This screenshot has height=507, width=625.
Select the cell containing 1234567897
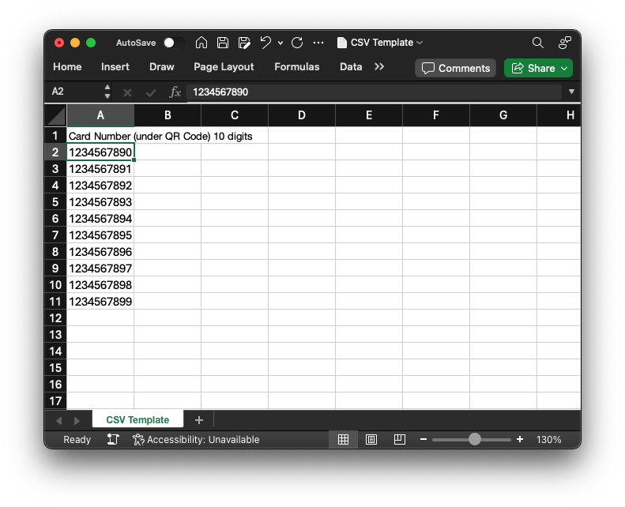click(x=100, y=269)
